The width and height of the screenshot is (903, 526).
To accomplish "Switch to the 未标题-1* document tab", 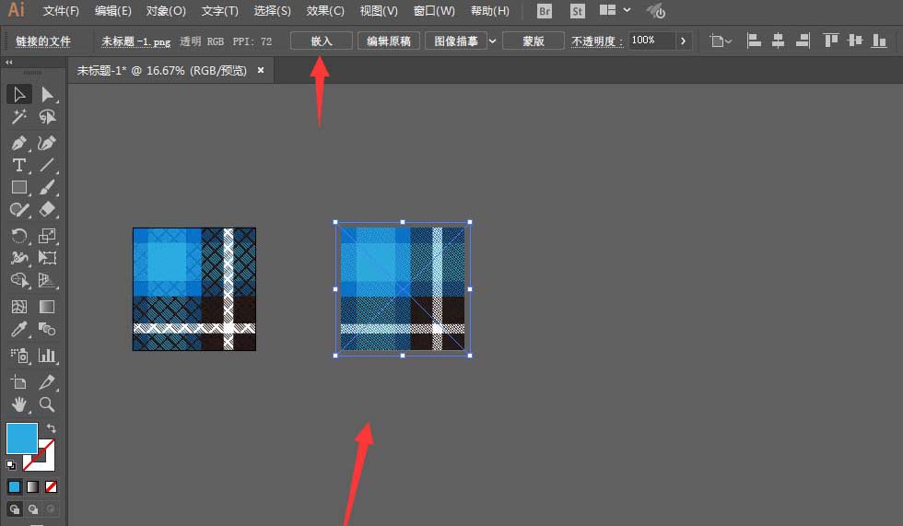I will 162,71.
